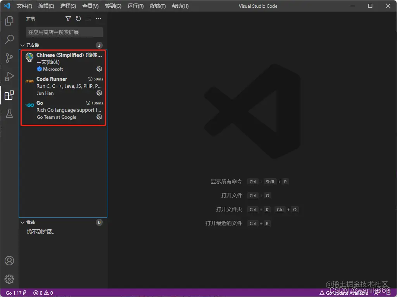Open the Testing flask icon
The image size is (397, 297).
[9, 114]
